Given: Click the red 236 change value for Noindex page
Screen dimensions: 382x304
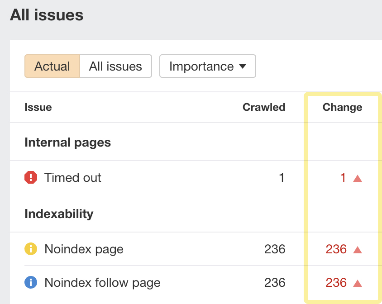Looking at the screenshot, I should click(336, 249).
